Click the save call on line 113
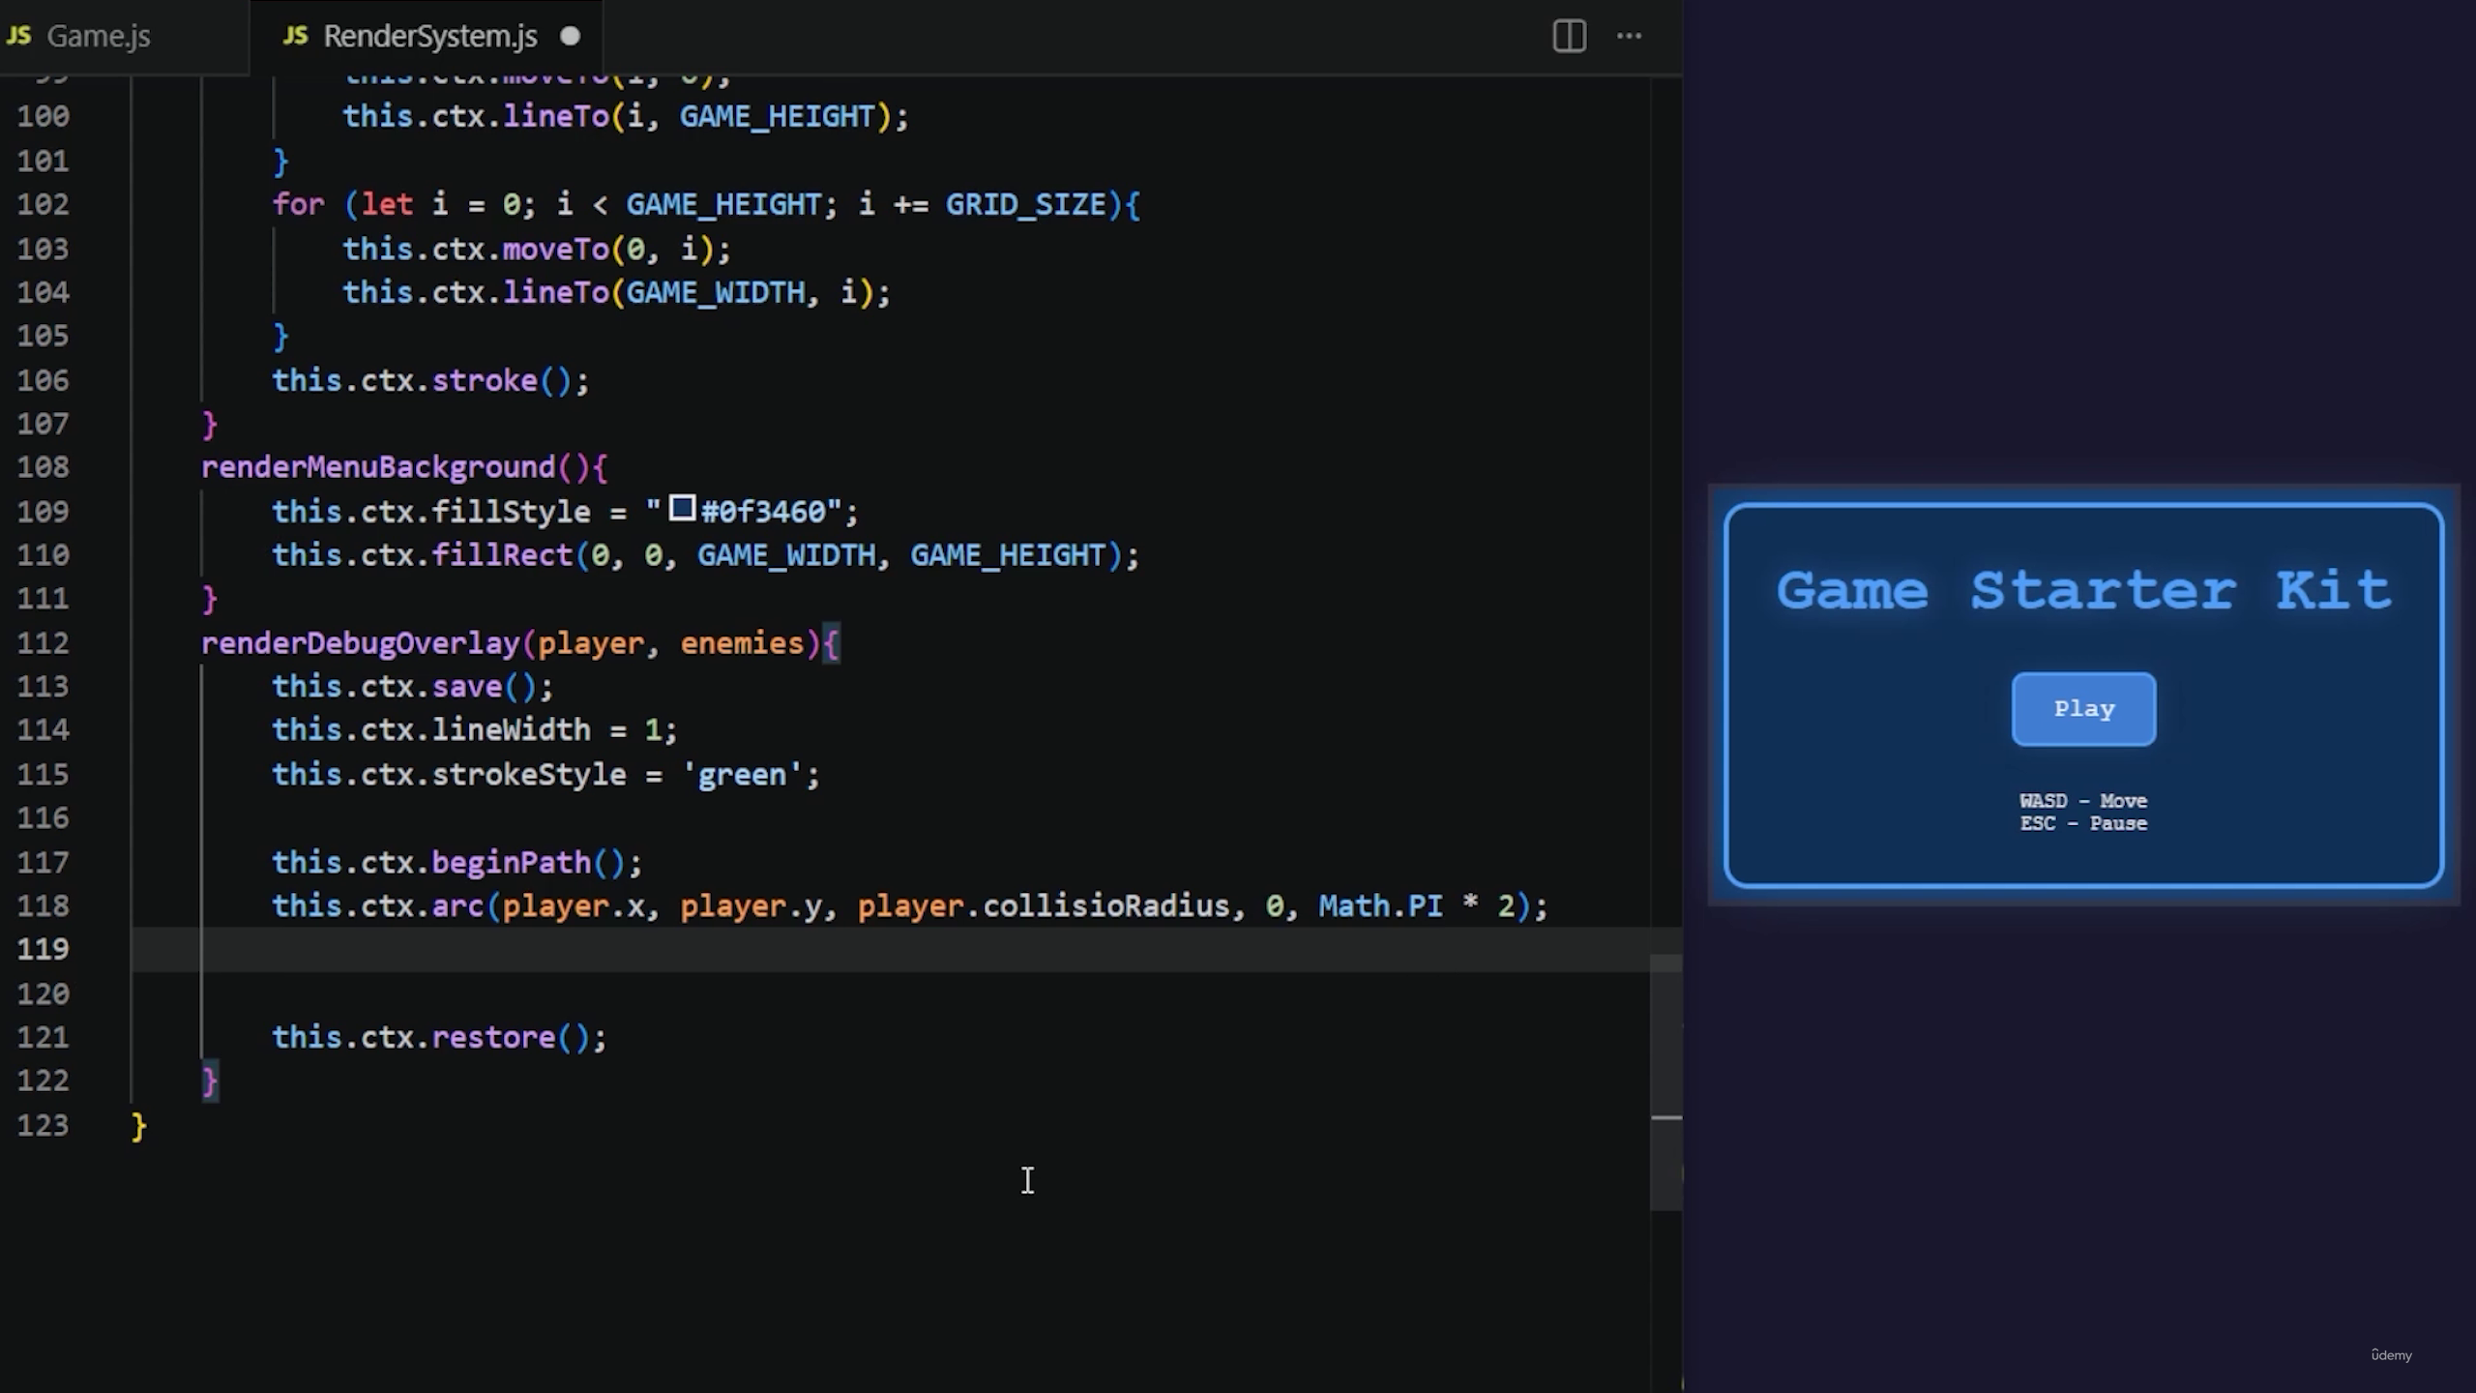2476x1393 pixels. point(466,687)
